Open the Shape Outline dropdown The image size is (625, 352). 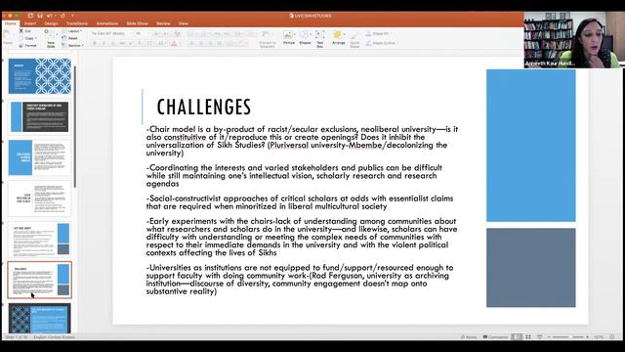click(382, 43)
